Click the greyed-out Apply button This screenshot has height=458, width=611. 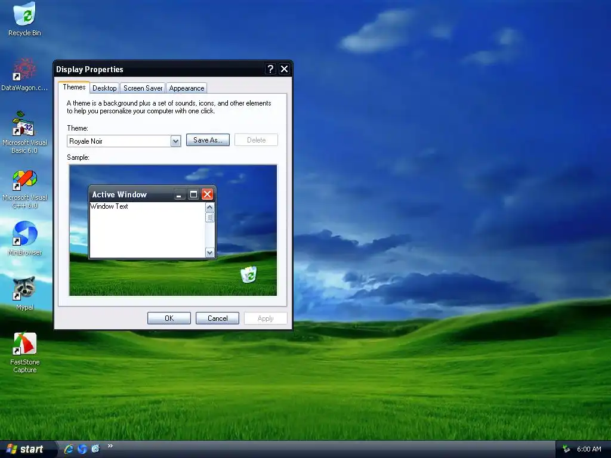click(266, 318)
